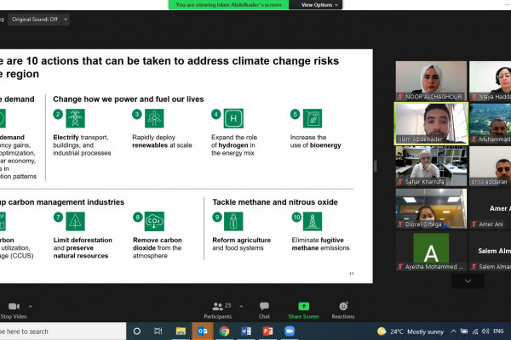Viewport: 511px width, 340px height.
Task: Open the Participants panel
Action: (218, 307)
